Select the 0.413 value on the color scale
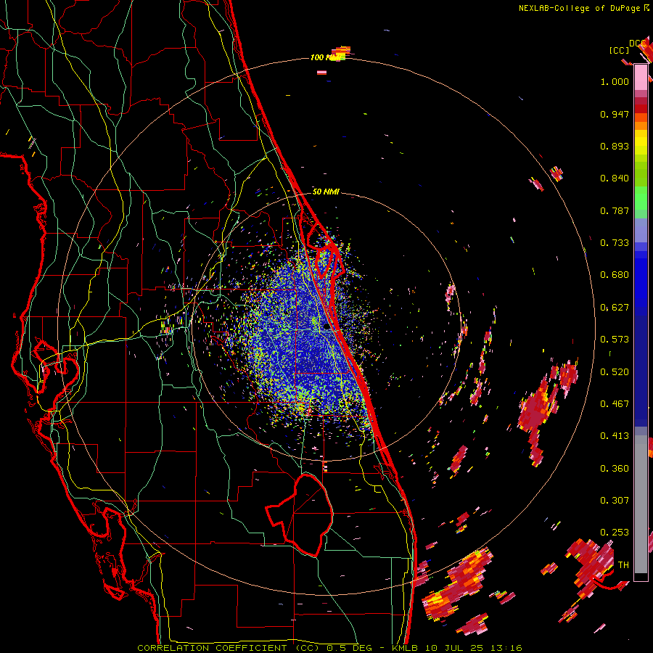Viewport: 653px width, 653px height. pyautogui.click(x=615, y=436)
